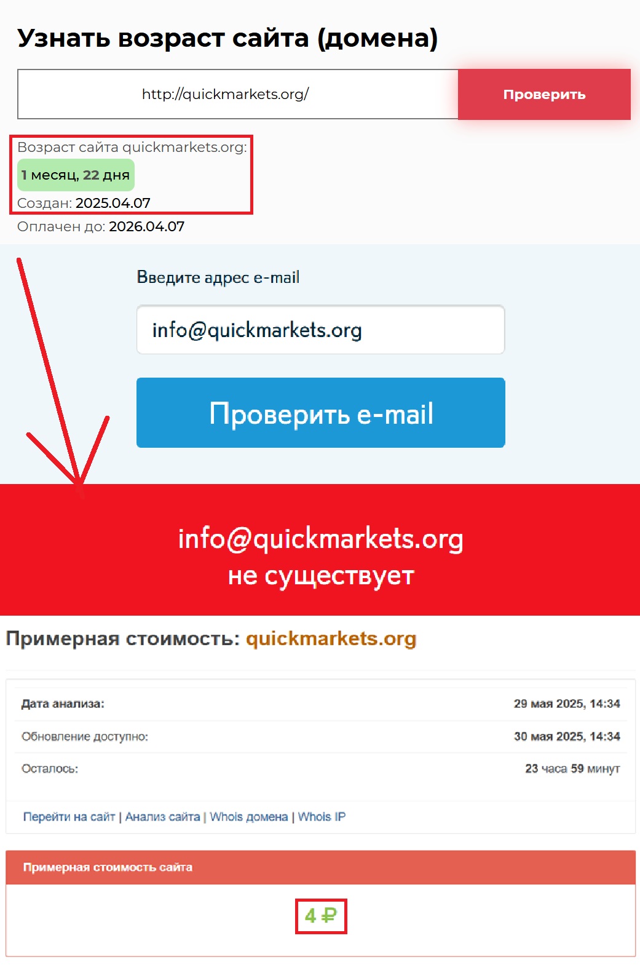Click the e-mail address input field
Screen dimensions: 640x965
[320, 330]
